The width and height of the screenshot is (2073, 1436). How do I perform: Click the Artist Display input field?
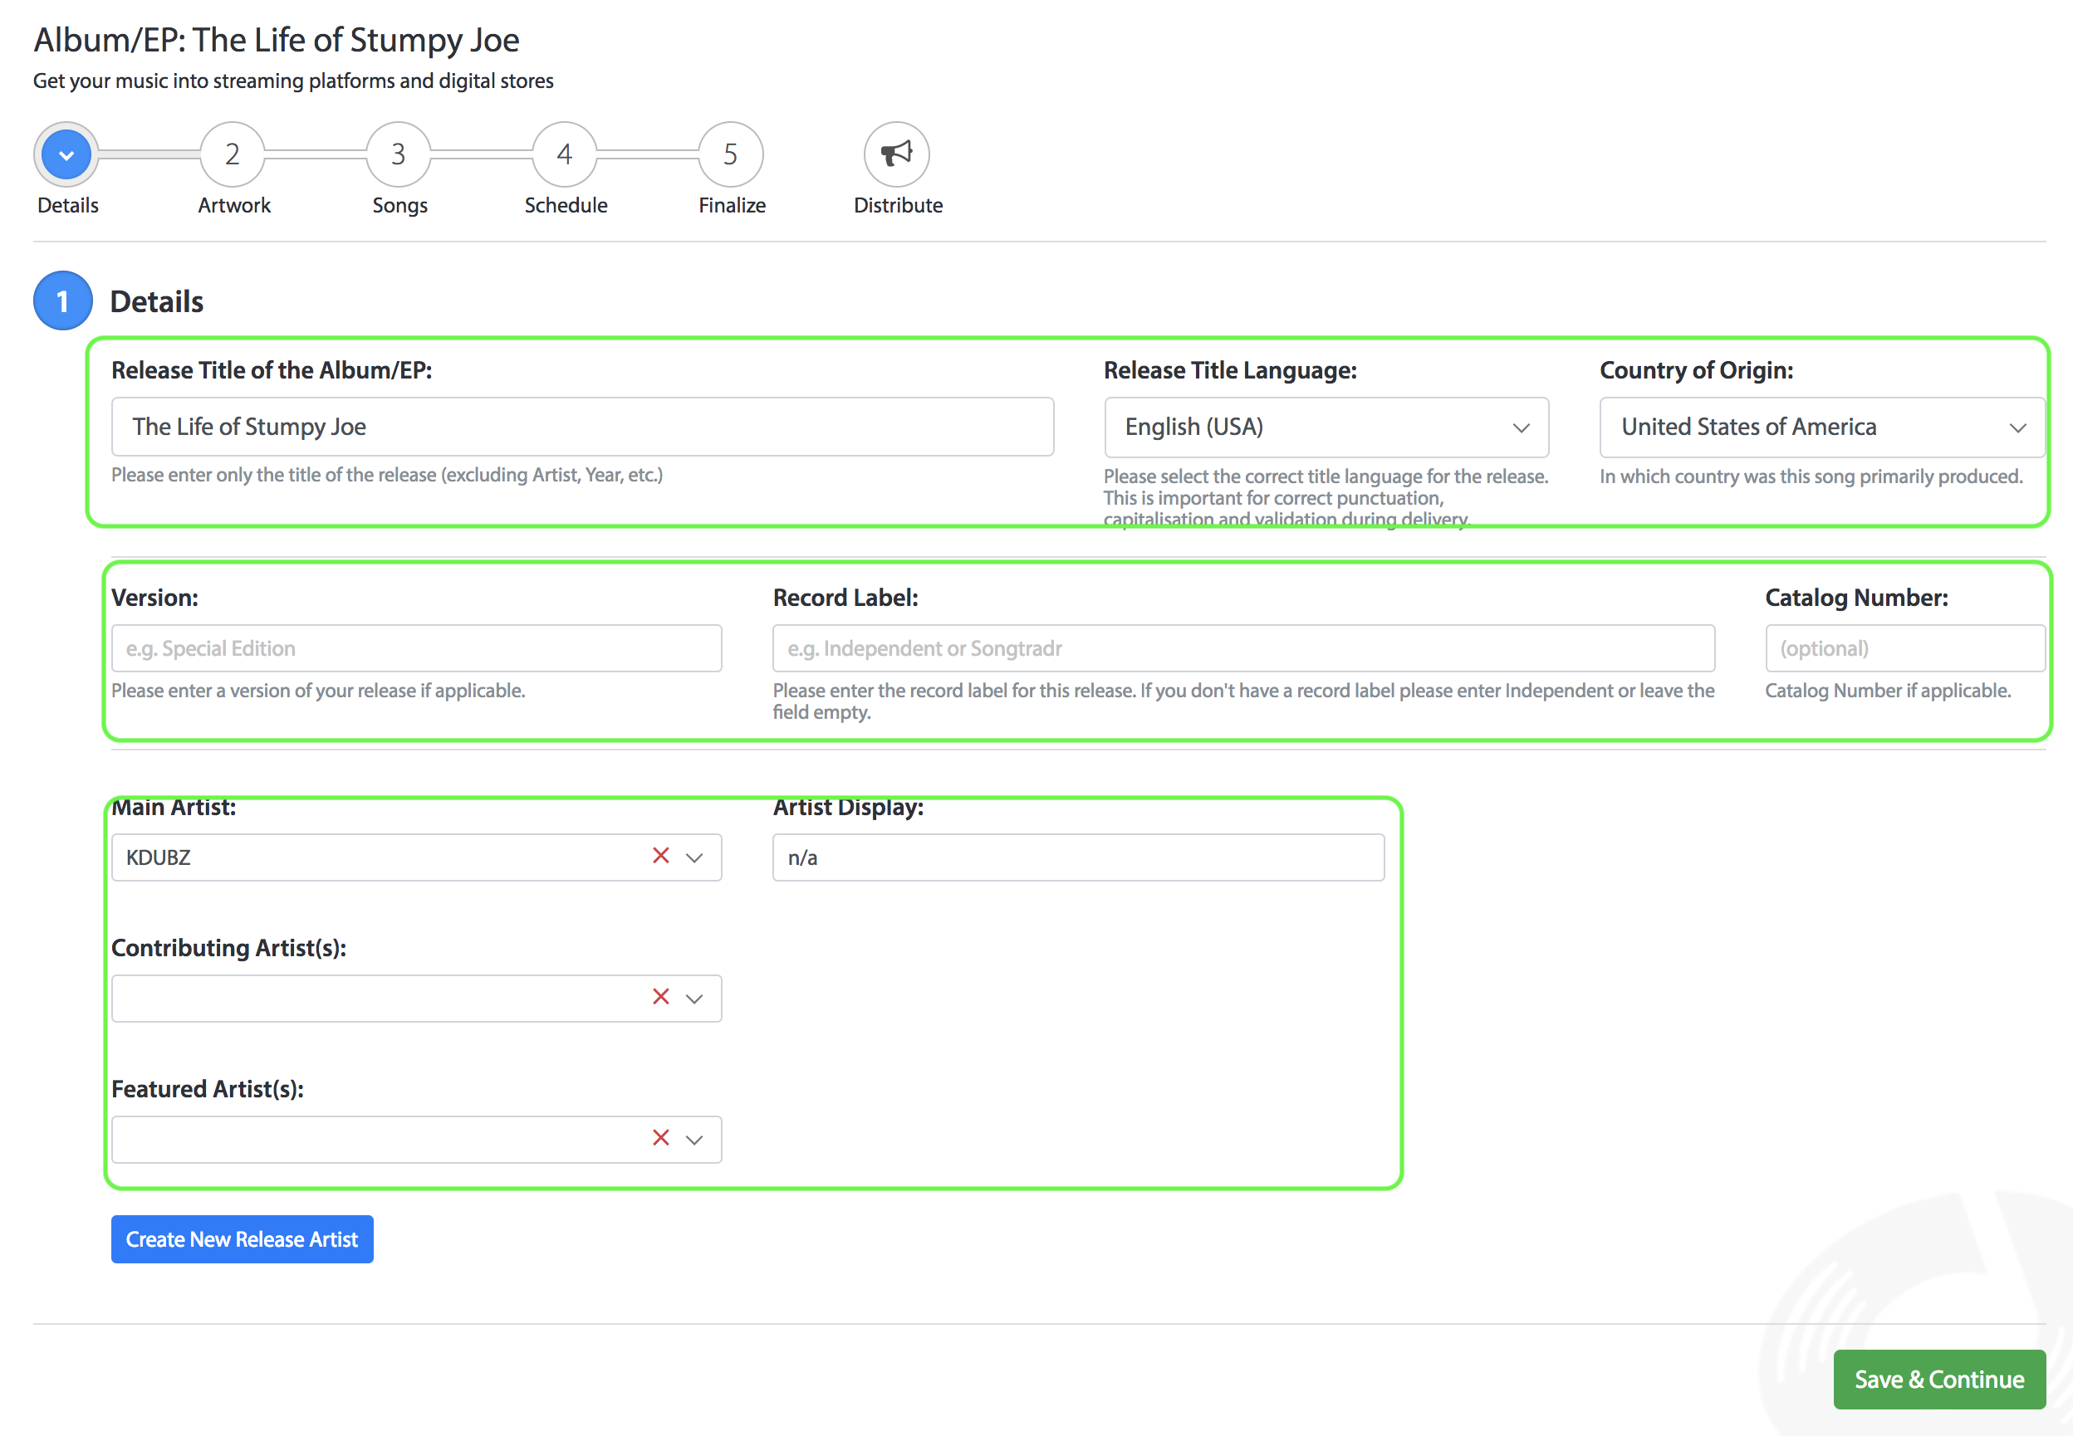point(1078,857)
